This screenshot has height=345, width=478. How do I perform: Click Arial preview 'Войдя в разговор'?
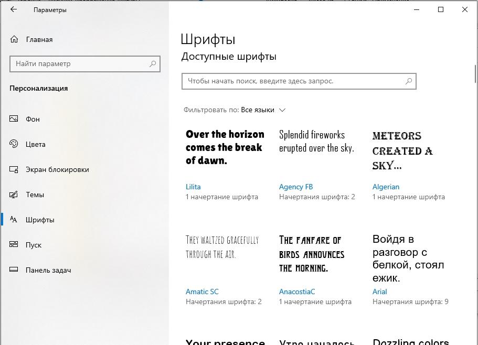pos(408,258)
